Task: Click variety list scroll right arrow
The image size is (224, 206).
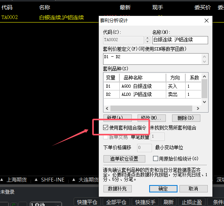Action: click(x=198, y=109)
